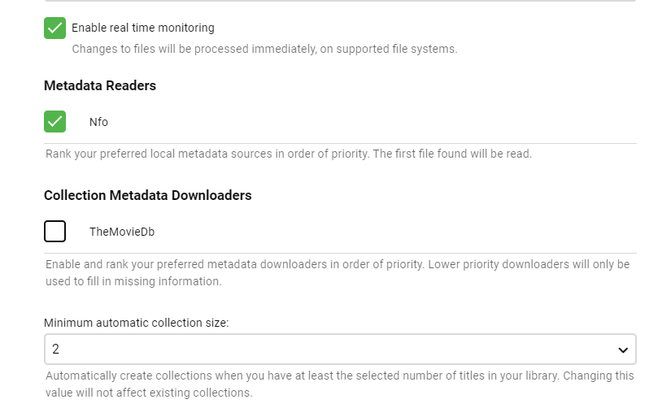Click the "Rank your preferred local" hint text

tap(289, 154)
